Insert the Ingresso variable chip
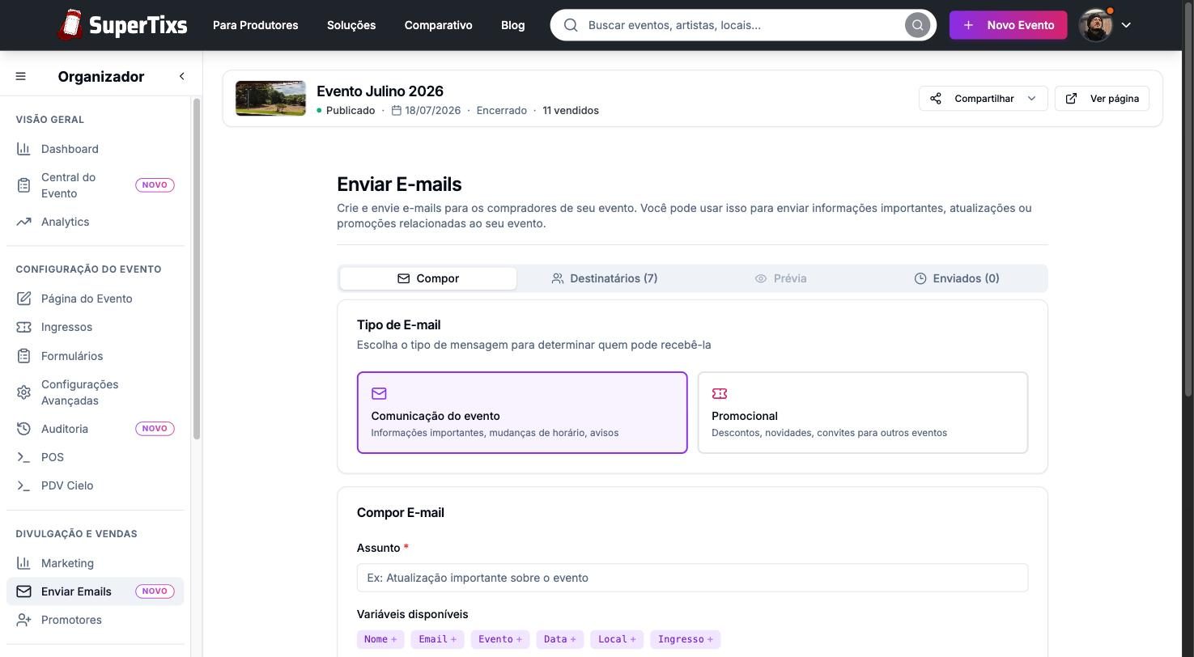Viewport: 1194px width, 657px height. click(x=686, y=639)
